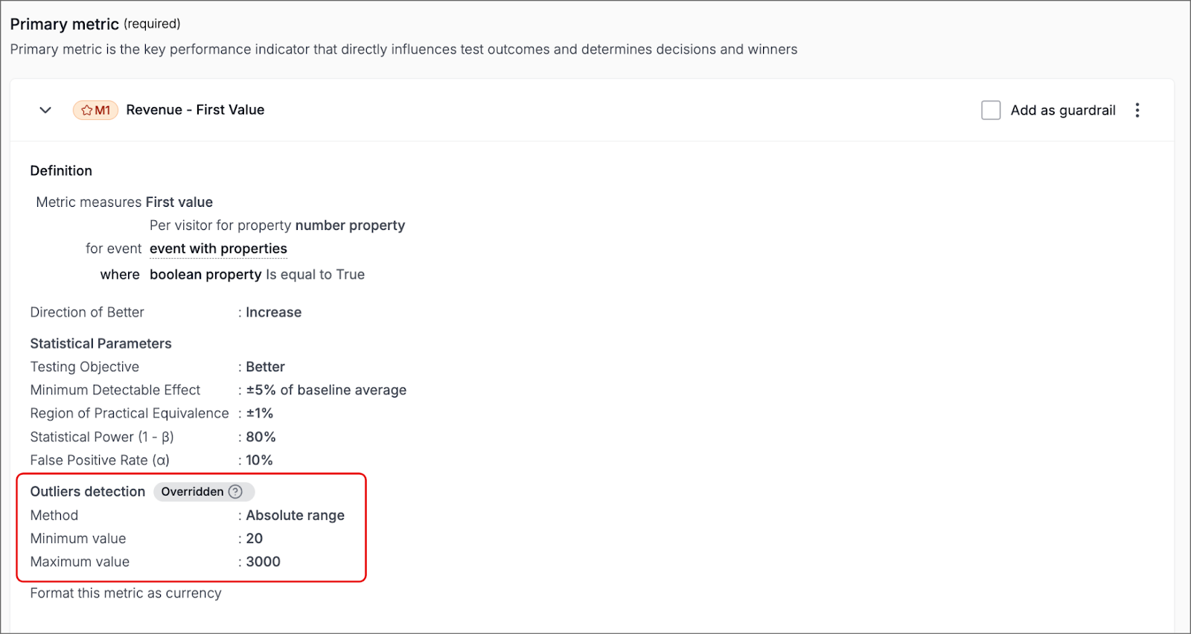The image size is (1191, 634).
Task: Open the "event with properties" link
Action: [x=218, y=249]
